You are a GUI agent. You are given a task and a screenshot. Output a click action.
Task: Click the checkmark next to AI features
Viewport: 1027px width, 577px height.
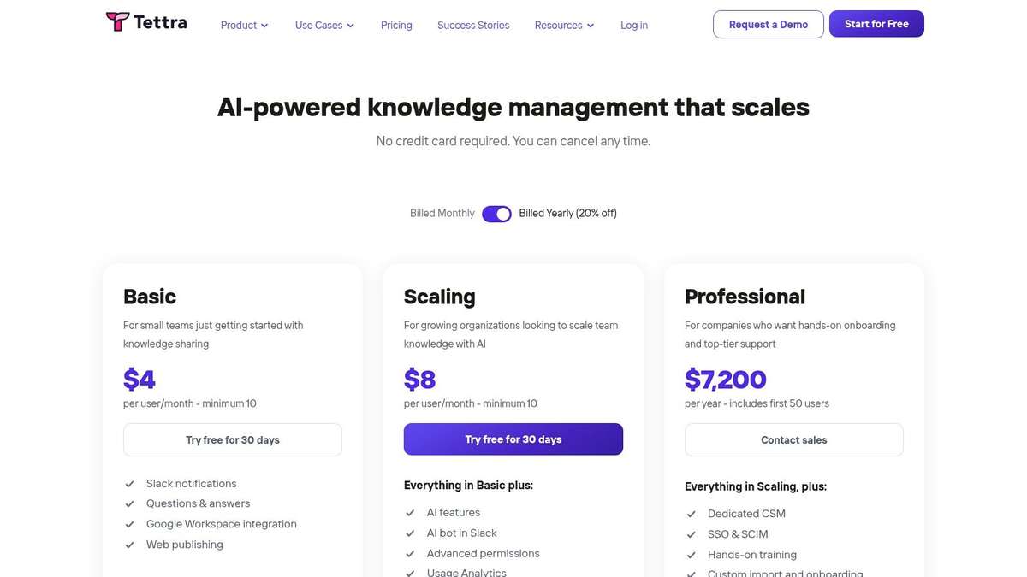(x=410, y=513)
